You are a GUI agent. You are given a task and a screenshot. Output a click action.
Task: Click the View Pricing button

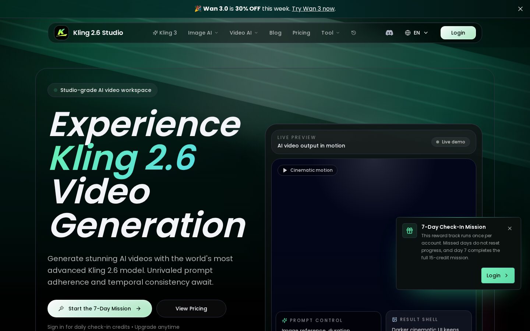pyautogui.click(x=191, y=309)
